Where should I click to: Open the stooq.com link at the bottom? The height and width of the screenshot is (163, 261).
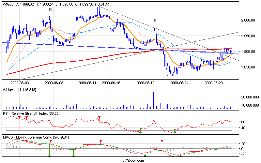click(x=130, y=160)
